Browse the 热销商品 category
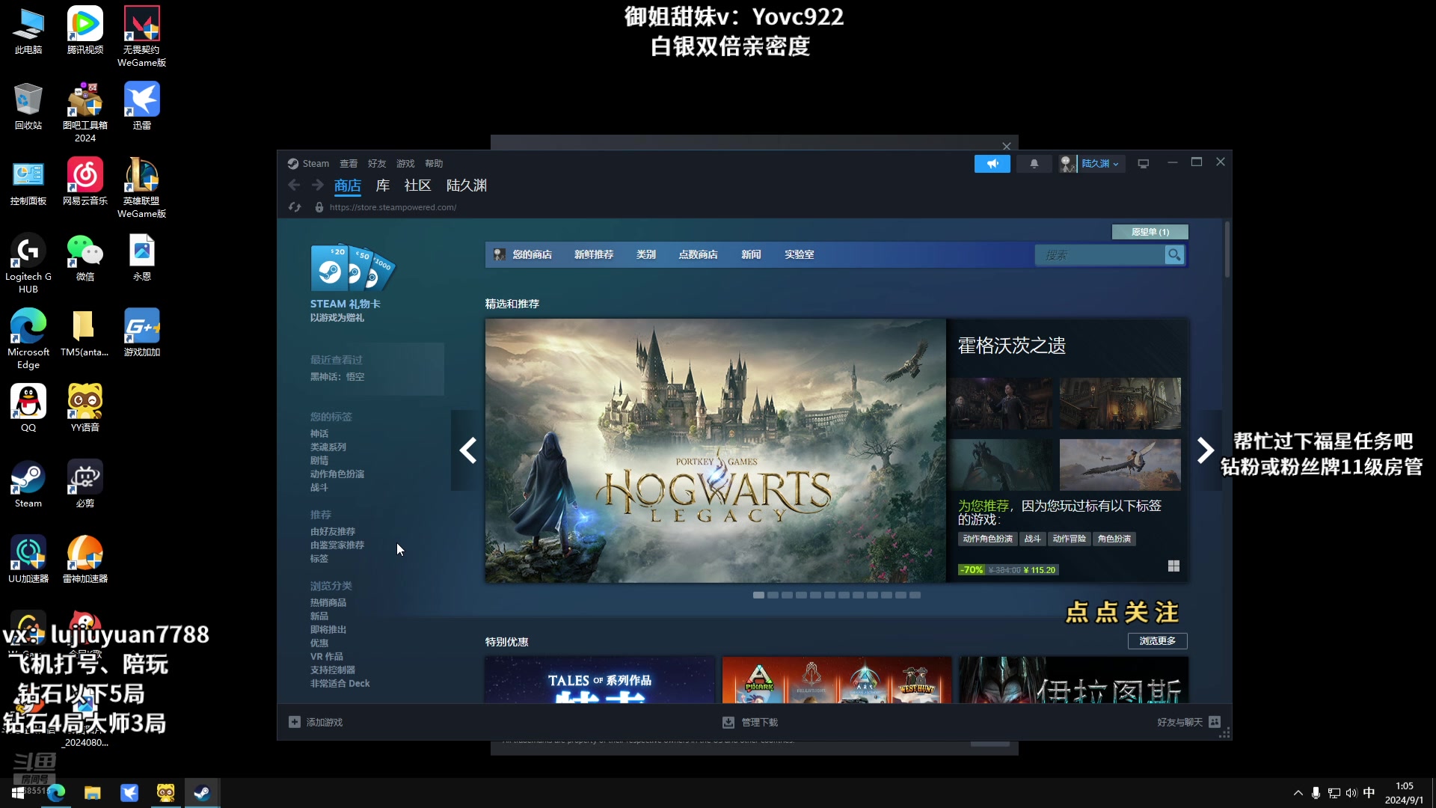Viewport: 1436px width, 808px height. (x=328, y=603)
